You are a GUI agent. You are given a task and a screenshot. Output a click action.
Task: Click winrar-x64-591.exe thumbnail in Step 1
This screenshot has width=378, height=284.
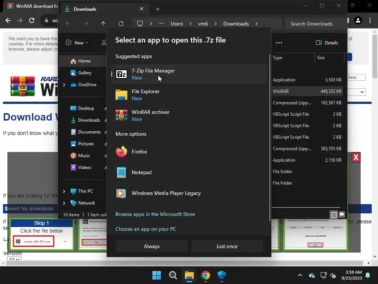[x=34, y=241]
